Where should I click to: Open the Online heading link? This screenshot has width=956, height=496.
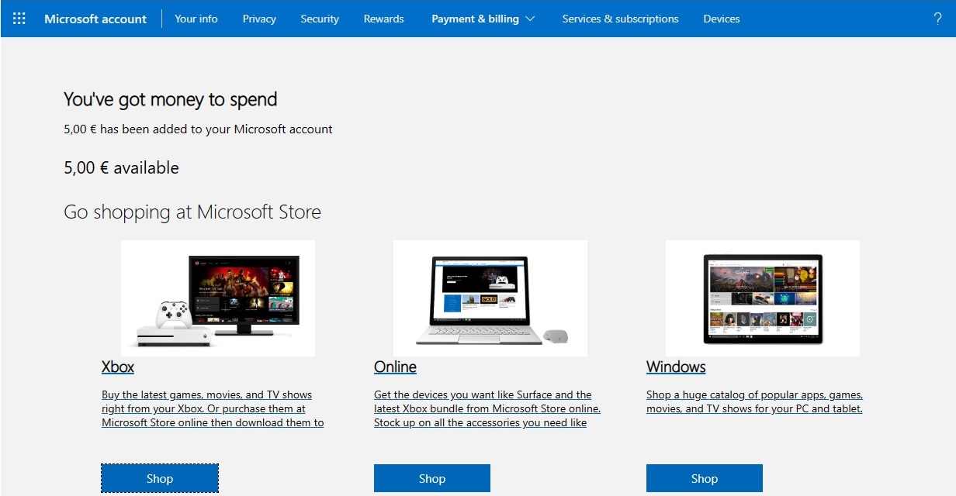click(x=395, y=367)
